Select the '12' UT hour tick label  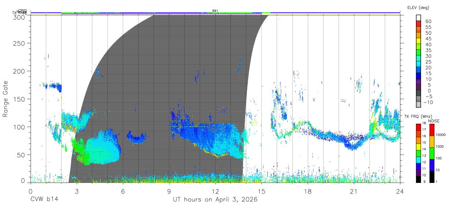click(x=215, y=191)
